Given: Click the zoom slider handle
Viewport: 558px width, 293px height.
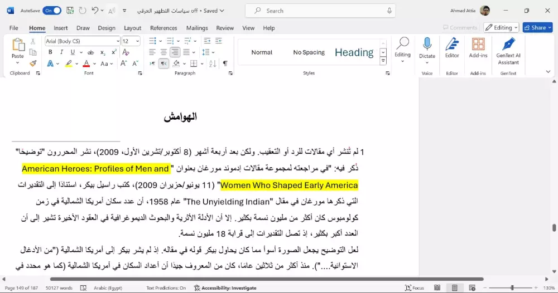Looking at the screenshot, I should pos(512,288).
